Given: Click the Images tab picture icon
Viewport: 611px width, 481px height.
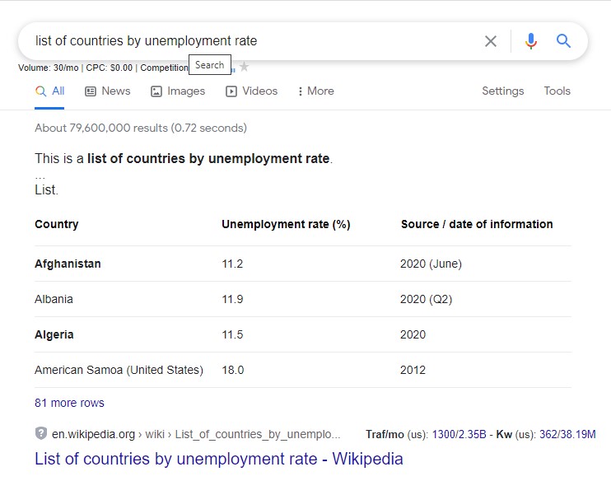Looking at the screenshot, I should tap(156, 91).
